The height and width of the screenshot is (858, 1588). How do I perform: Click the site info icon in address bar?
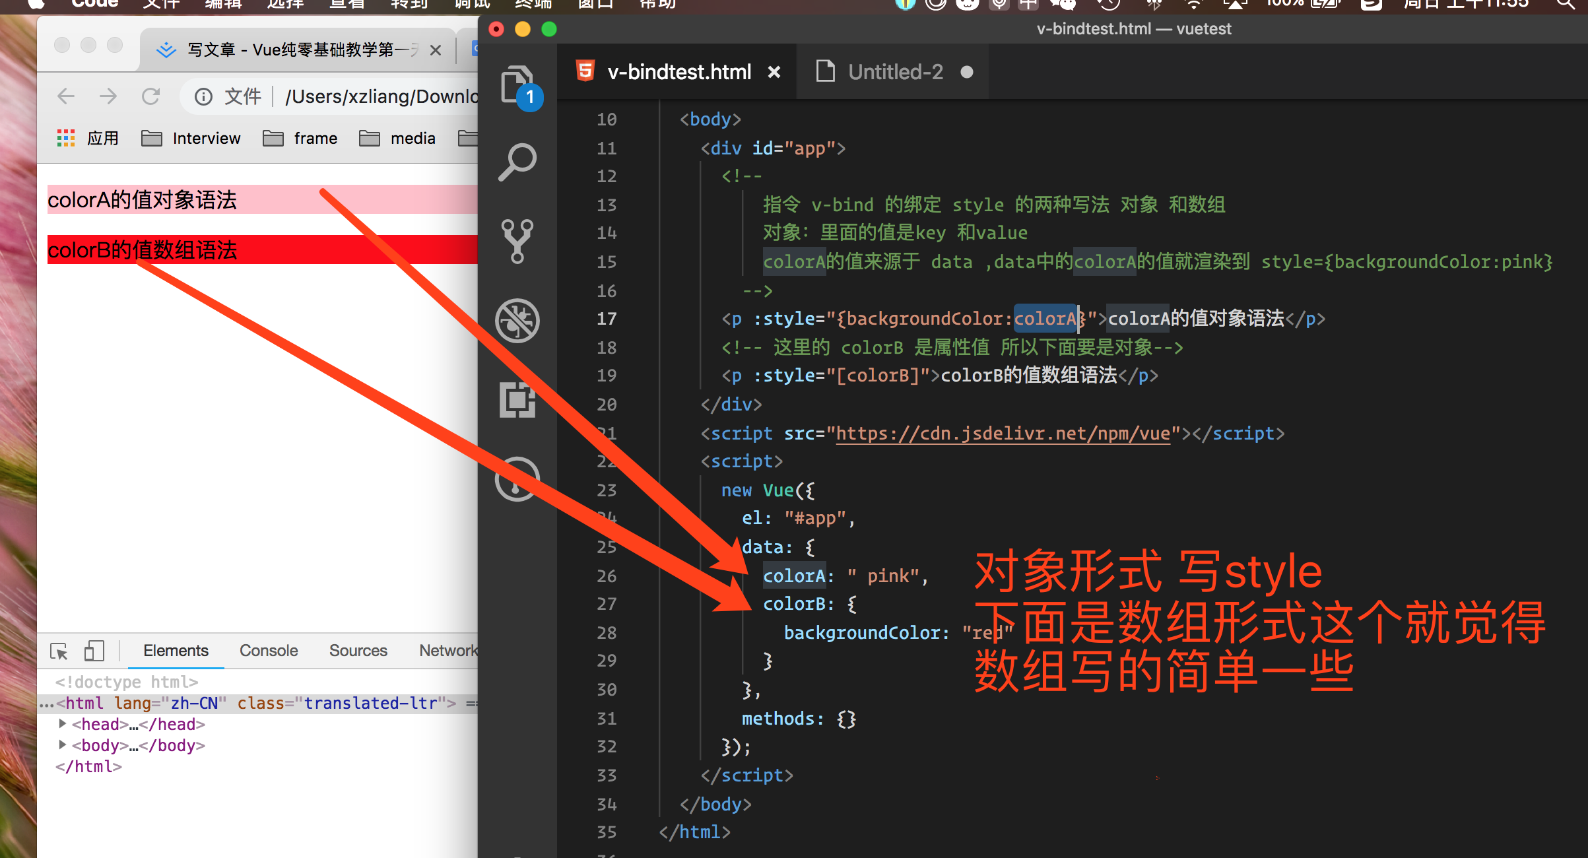click(x=203, y=97)
